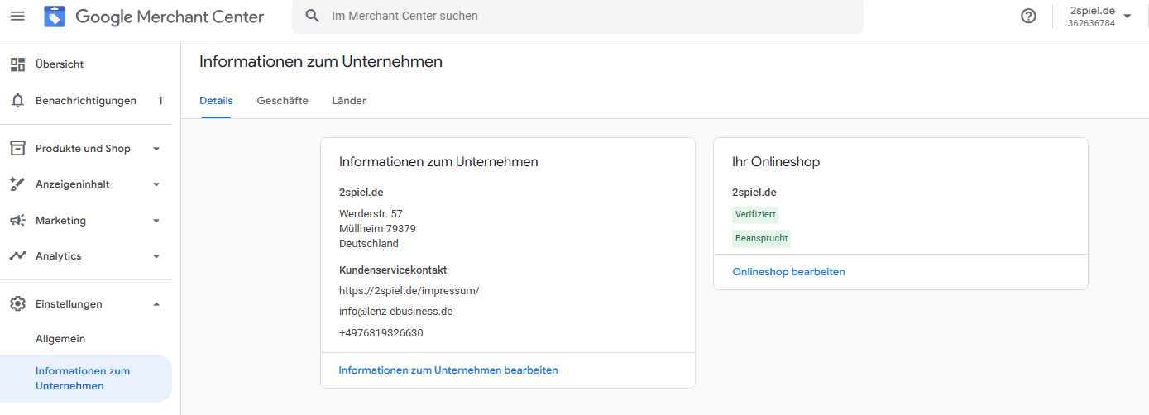This screenshot has width=1149, height=415.
Task: Click the search magnifier icon
Action: point(312,16)
